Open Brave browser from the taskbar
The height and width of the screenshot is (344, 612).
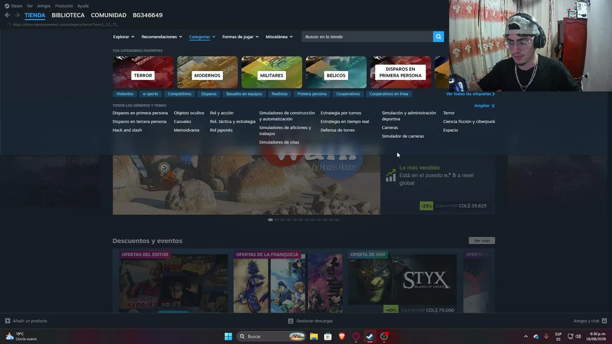pos(342,336)
